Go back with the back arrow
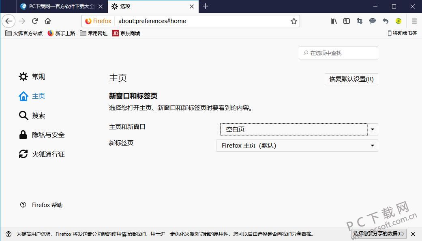Screen dimensions: 422x241 pyautogui.click(x=9, y=21)
